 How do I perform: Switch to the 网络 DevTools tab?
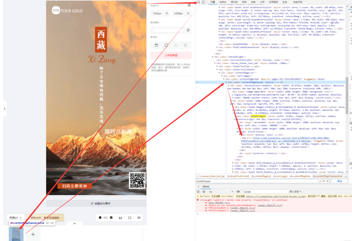(244, 2)
